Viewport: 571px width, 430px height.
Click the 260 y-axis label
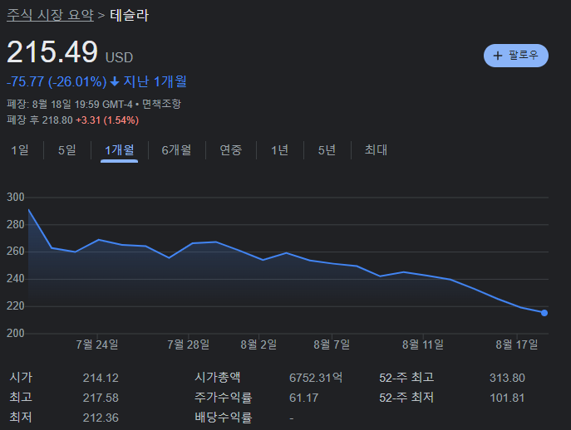pyautogui.click(x=15, y=252)
